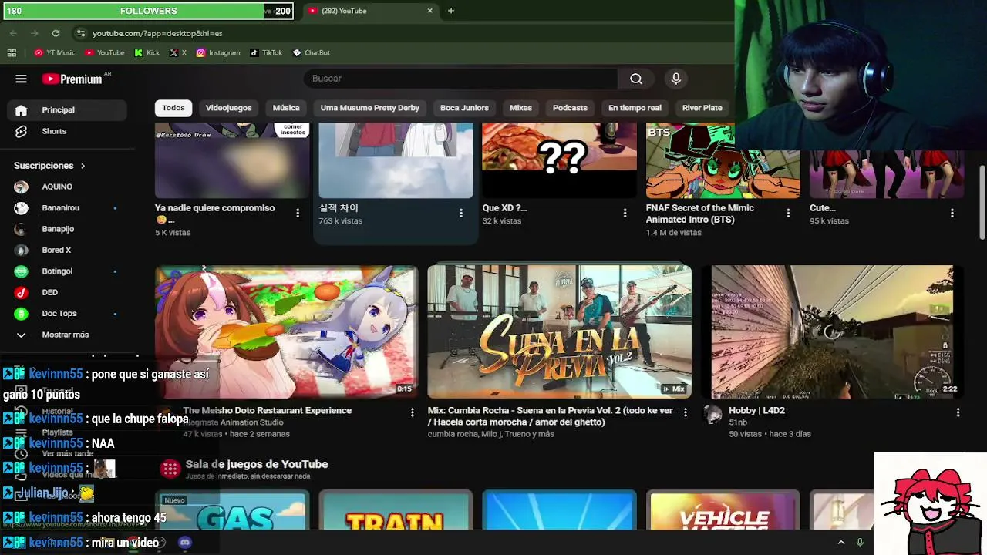Open Doc Tops channel subscription
987x555 pixels.
pyautogui.click(x=67, y=314)
